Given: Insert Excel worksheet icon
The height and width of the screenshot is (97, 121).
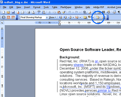Looking at the screenshot, I should [99, 12].
